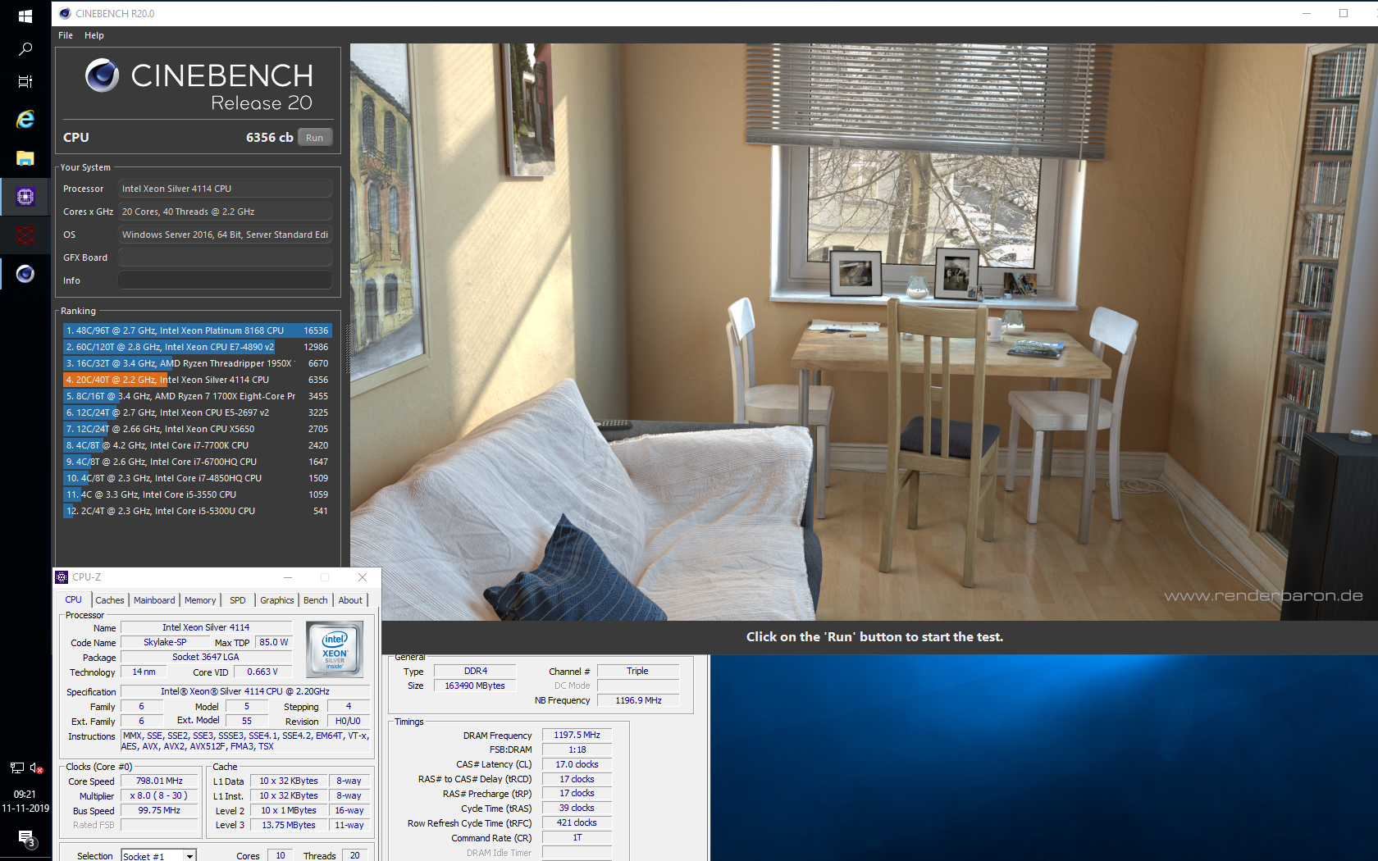Run the Cinebench CPU test

[x=315, y=138]
